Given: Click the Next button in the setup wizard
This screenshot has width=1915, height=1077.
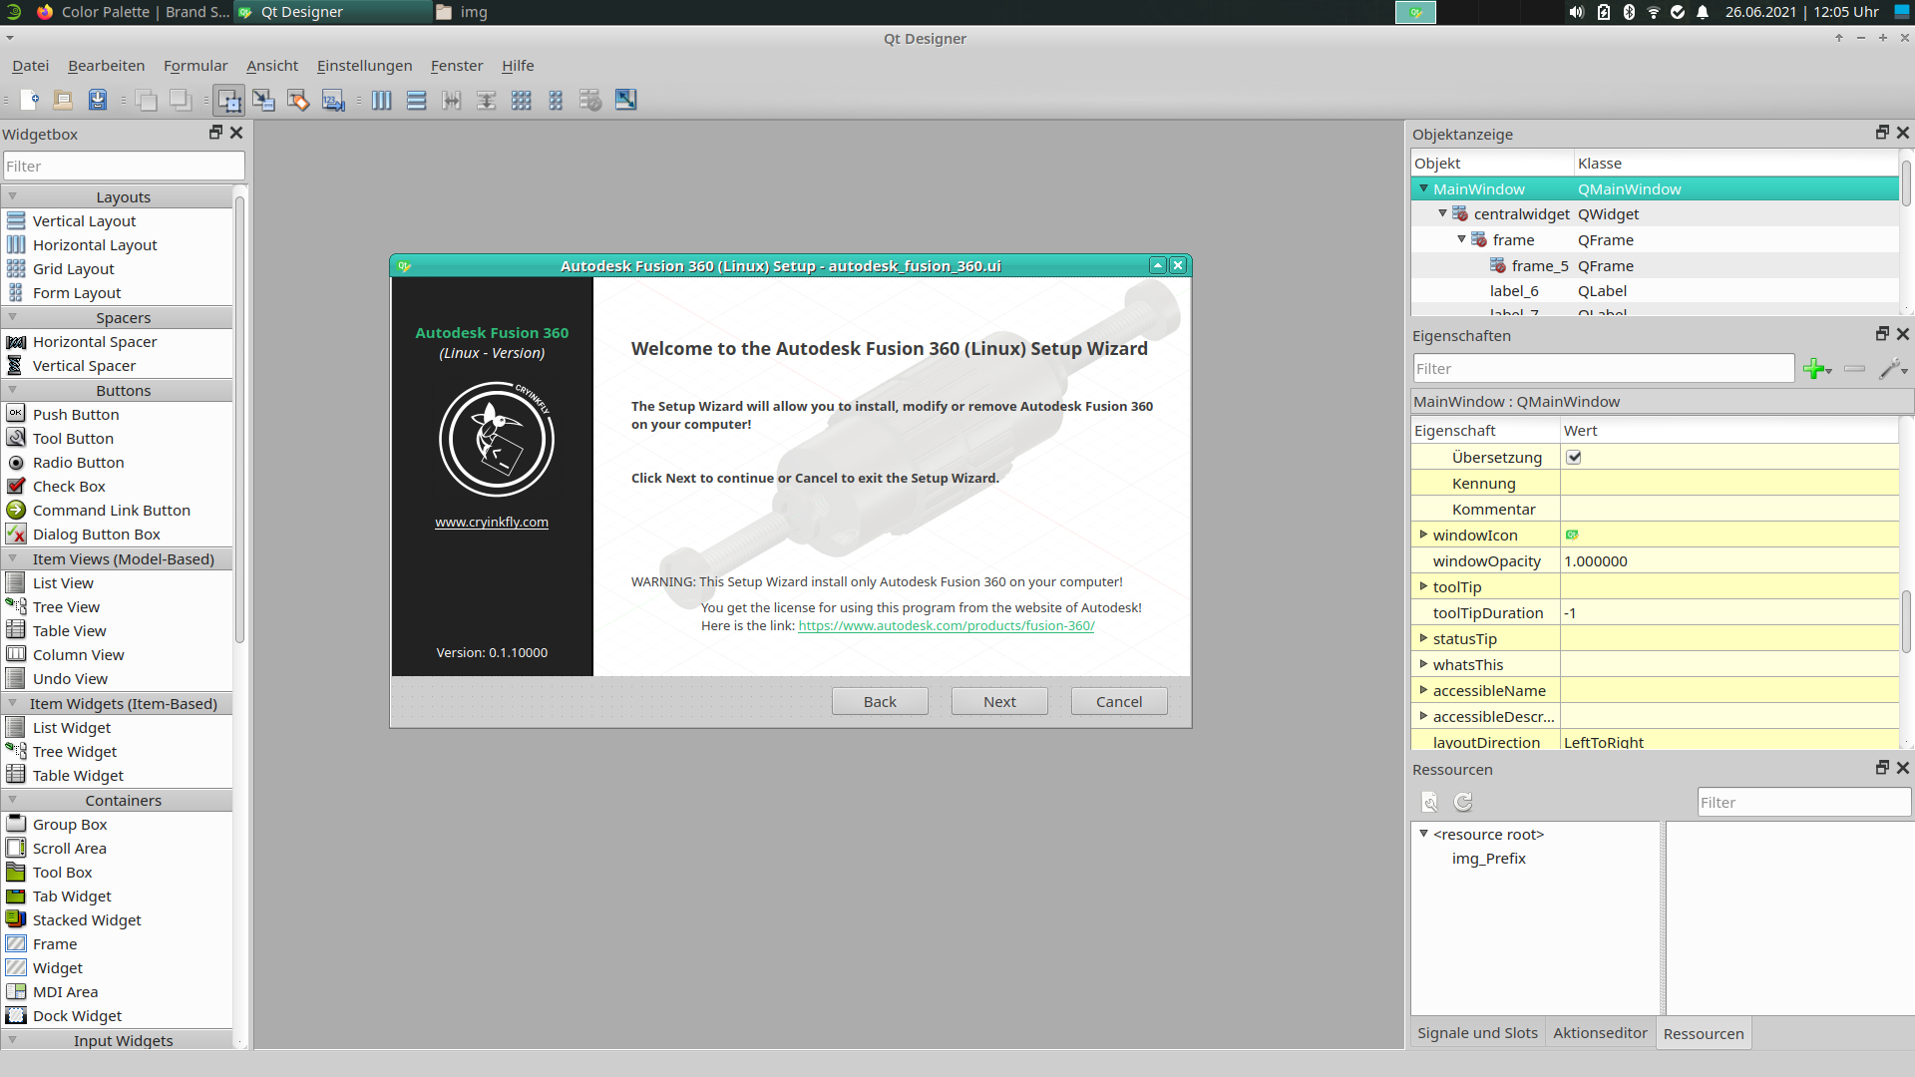Looking at the screenshot, I should pos(998,701).
